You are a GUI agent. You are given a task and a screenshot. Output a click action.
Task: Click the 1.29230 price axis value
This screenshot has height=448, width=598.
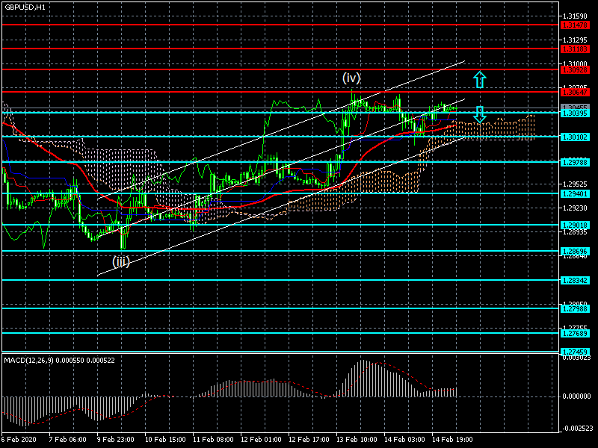pyautogui.click(x=575, y=208)
